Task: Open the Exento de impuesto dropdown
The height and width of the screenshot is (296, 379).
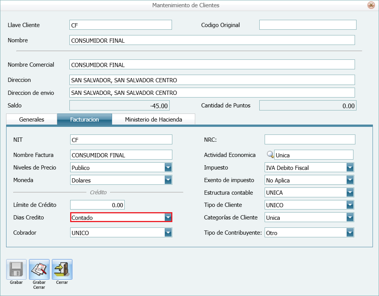Action: pyautogui.click(x=350, y=180)
